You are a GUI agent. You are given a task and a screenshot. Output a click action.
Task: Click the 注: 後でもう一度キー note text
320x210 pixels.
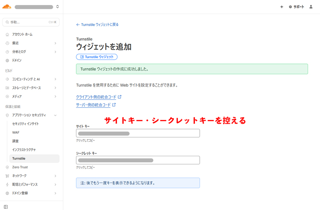click(x=118, y=183)
